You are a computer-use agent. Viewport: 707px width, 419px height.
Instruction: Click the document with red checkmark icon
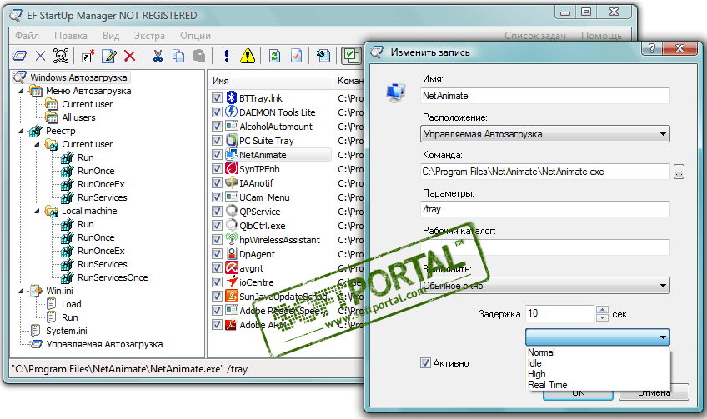click(296, 56)
